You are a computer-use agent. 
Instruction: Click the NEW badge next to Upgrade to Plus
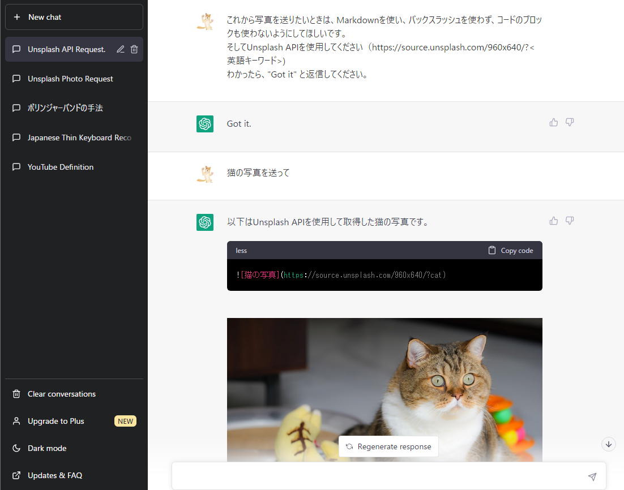[125, 421]
